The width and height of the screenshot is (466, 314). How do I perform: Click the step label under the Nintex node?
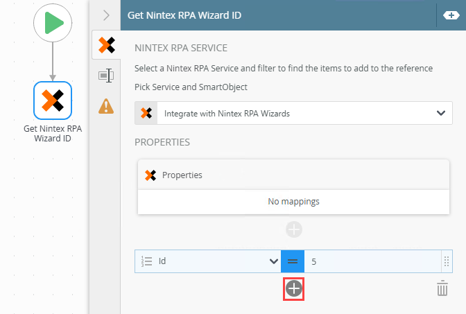(x=53, y=132)
